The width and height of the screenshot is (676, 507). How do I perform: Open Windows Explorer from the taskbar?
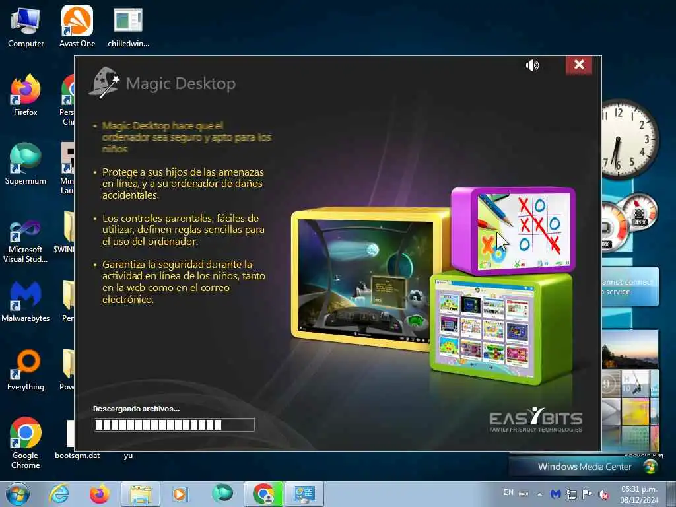click(x=141, y=494)
